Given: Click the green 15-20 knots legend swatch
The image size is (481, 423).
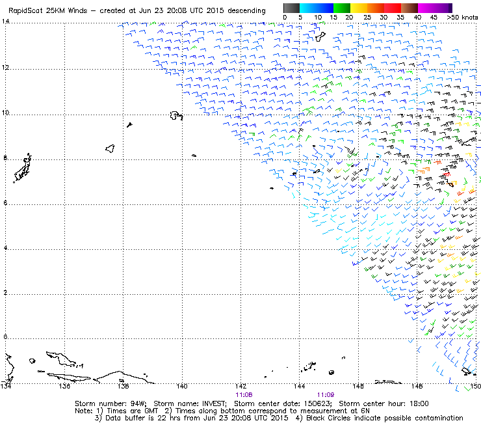Looking at the screenshot, I should pos(342,8).
